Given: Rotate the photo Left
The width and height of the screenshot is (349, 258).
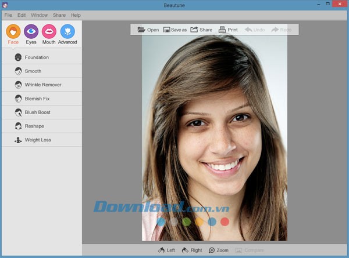Looking at the screenshot, I should pyautogui.click(x=166, y=250).
